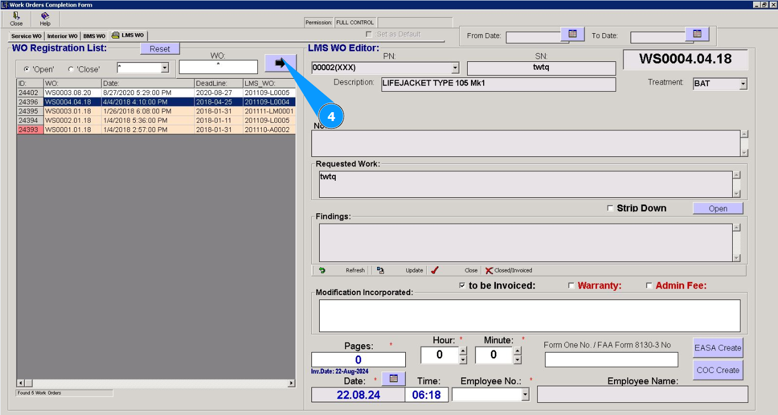Tick the Warranty checkbox
The image size is (778, 415).
pos(571,286)
